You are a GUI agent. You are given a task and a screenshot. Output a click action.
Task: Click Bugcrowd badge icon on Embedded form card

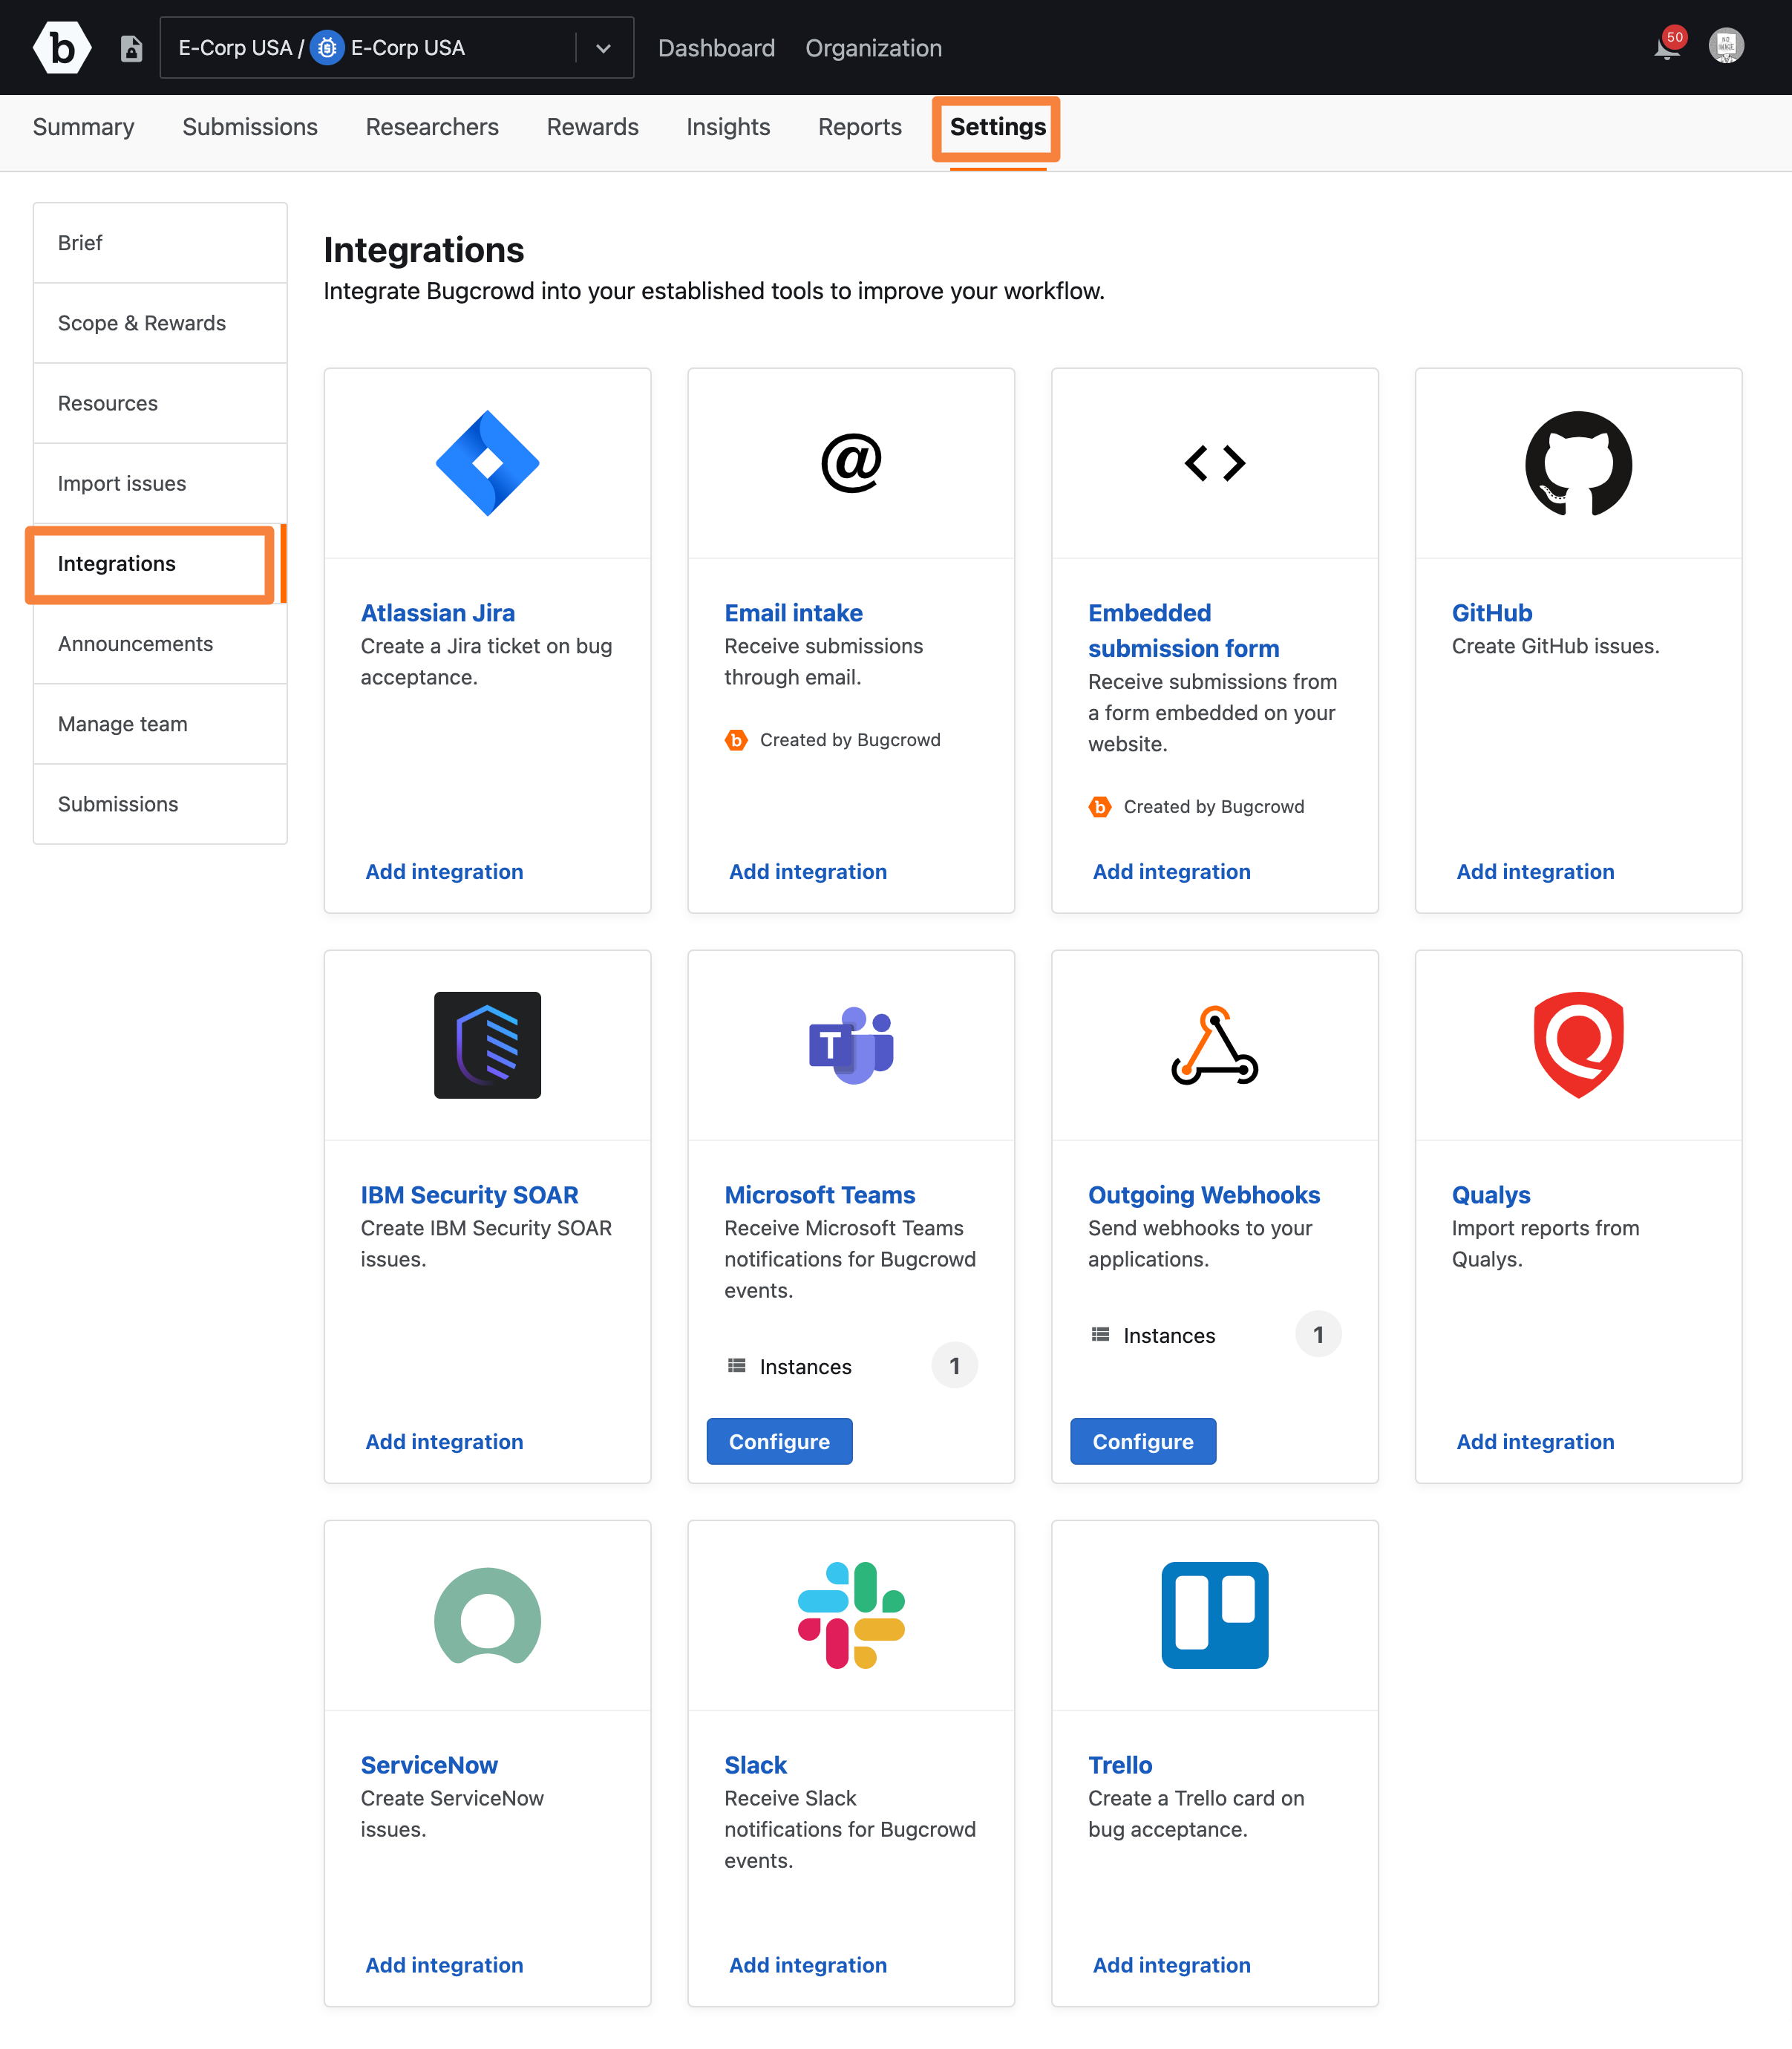point(1100,807)
